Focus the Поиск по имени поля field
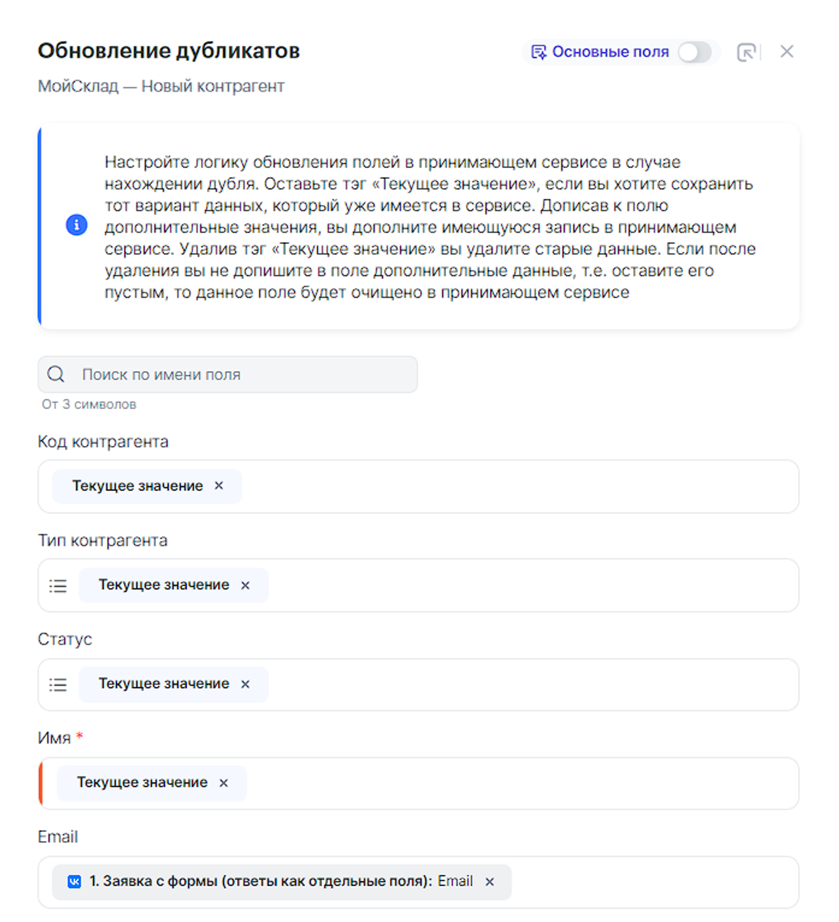Viewport: 839px width, 922px height. click(241, 375)
